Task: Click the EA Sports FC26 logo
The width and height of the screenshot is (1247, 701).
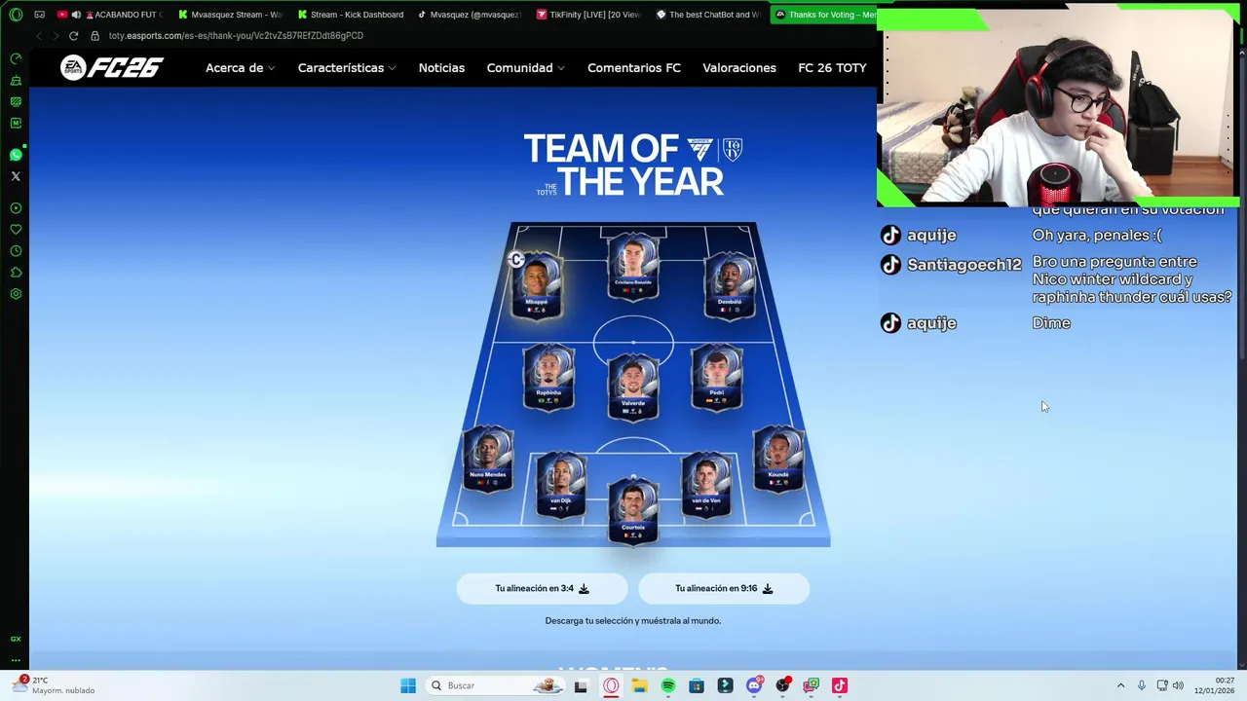Action: click(x=111, y=67)
